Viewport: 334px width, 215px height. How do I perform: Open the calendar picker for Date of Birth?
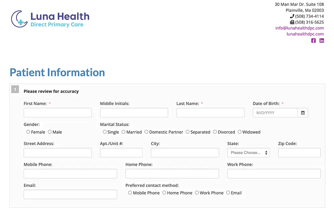tap(303, 113)
